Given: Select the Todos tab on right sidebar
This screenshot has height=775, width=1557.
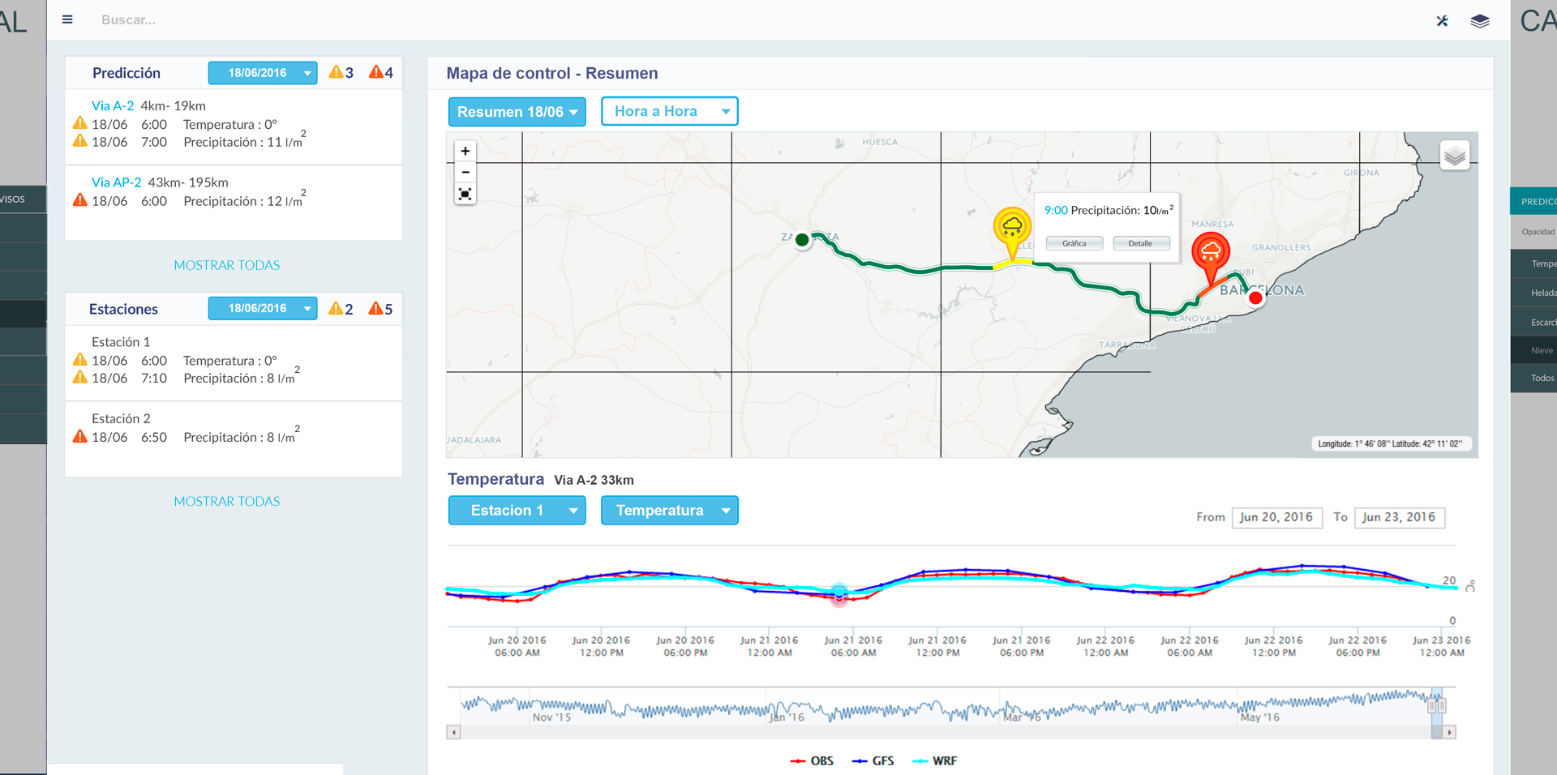Looking at the screenshot, I should coord(1540,378).
